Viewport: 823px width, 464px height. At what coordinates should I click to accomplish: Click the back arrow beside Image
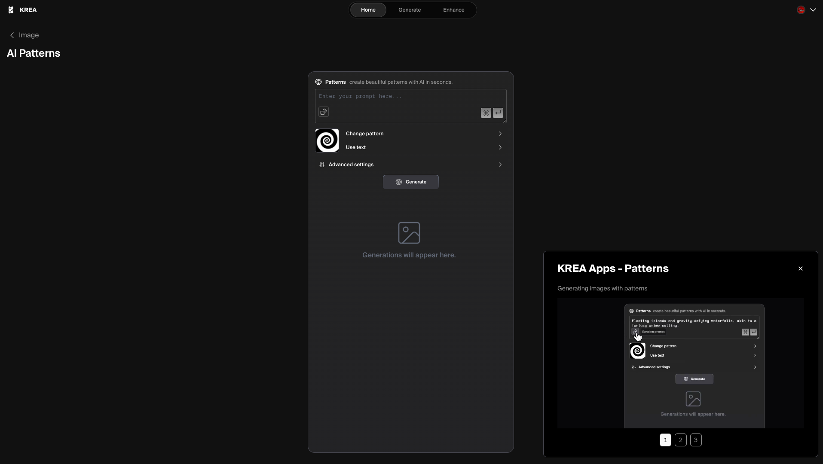12,35
